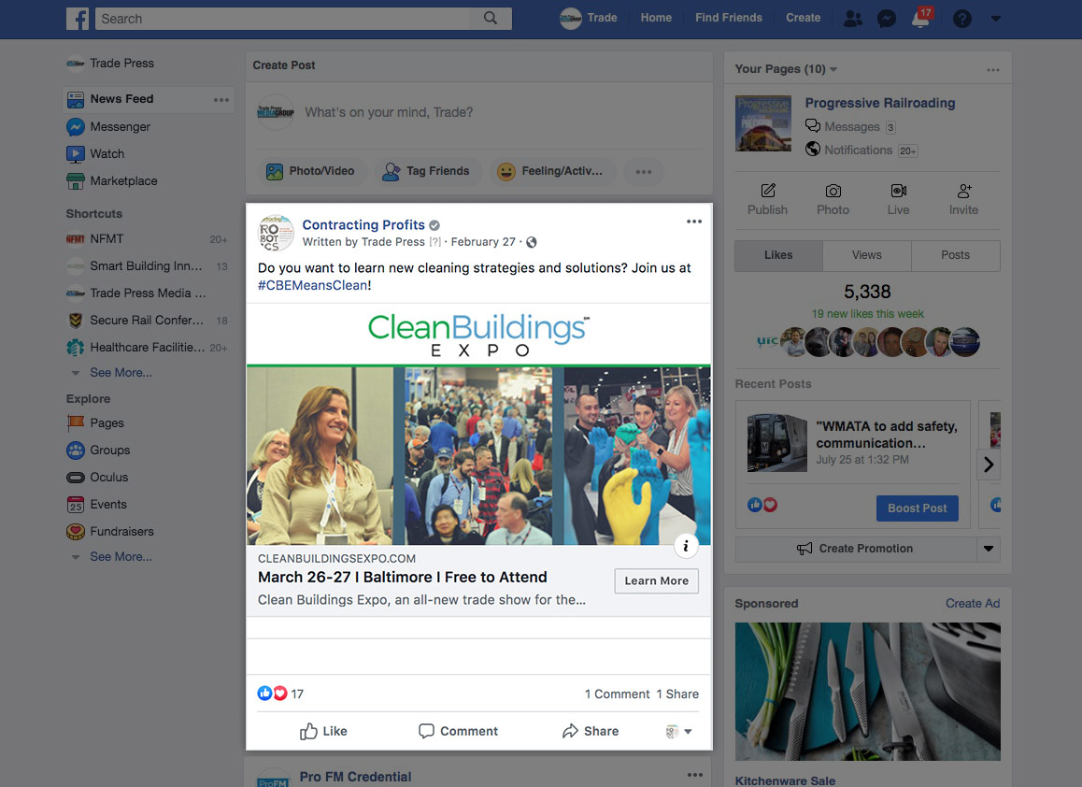Open the Progressive Railroading page link
This screenshot has height=787, width=1082.
(x=880, y=103)
